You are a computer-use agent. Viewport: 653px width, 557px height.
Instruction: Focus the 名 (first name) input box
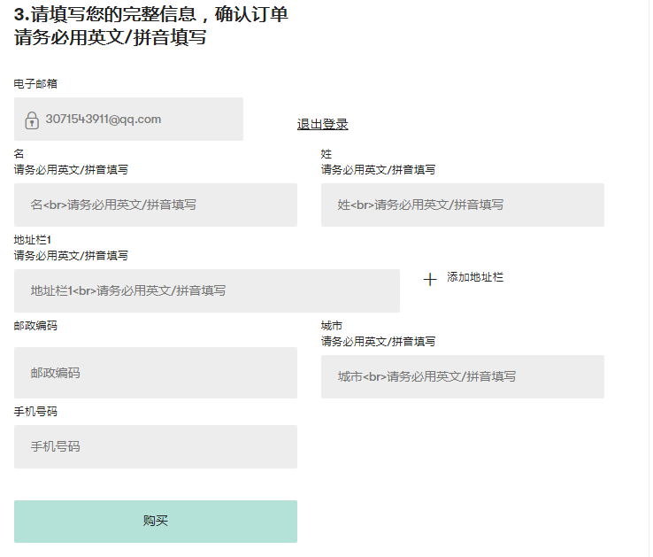156,205
